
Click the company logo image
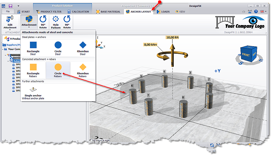pyautogui.click(x=240, y=22)
